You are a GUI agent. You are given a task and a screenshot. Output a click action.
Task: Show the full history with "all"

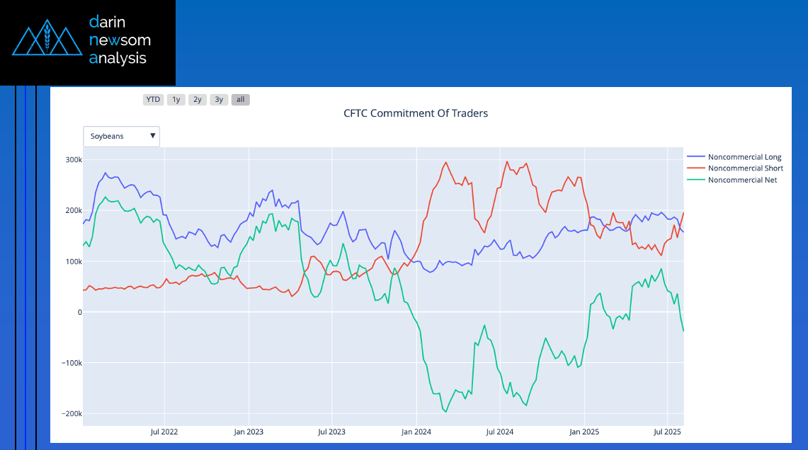tap(241, 100)
